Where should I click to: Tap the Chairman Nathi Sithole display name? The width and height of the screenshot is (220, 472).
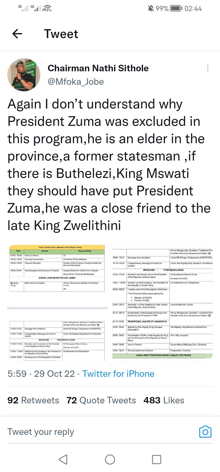(x=98, y=68)
